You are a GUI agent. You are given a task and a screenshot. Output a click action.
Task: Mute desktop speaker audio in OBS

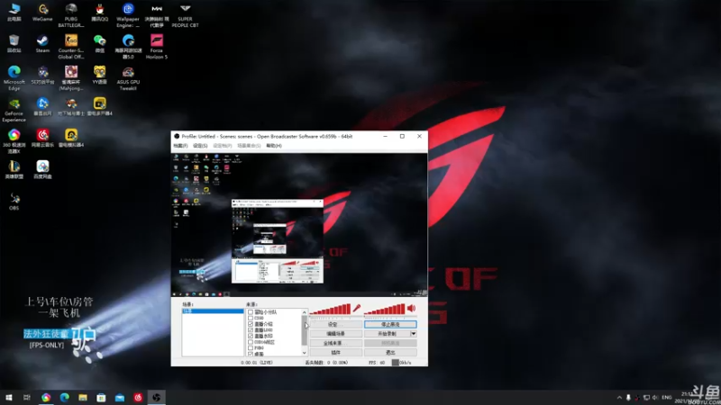click(412, 308)
